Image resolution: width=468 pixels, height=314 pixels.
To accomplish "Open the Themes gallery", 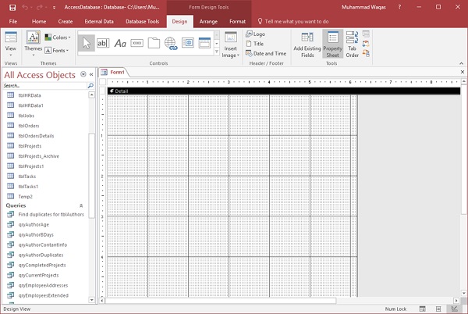I will [x=34, y=41].
